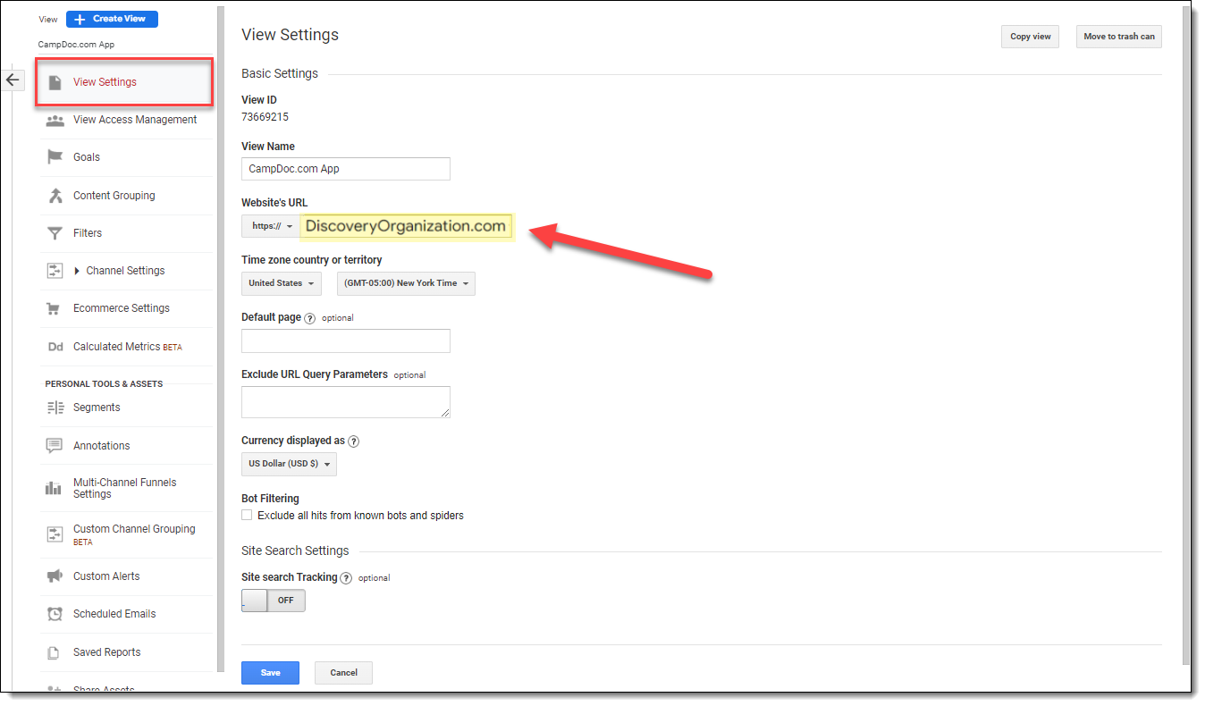
Task: Expand the Channel Settings triangle
Action: coord(77,271)
